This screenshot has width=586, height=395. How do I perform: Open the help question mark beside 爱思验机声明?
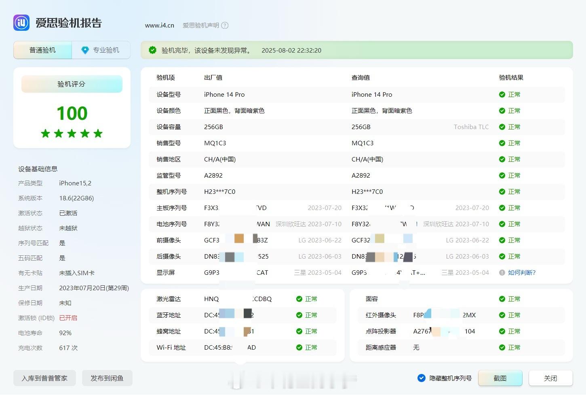pyautogui.click(x=225, y=25)
